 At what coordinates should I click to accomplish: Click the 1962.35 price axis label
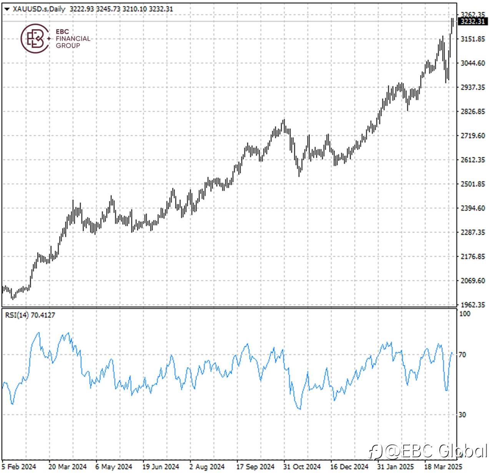473,305
